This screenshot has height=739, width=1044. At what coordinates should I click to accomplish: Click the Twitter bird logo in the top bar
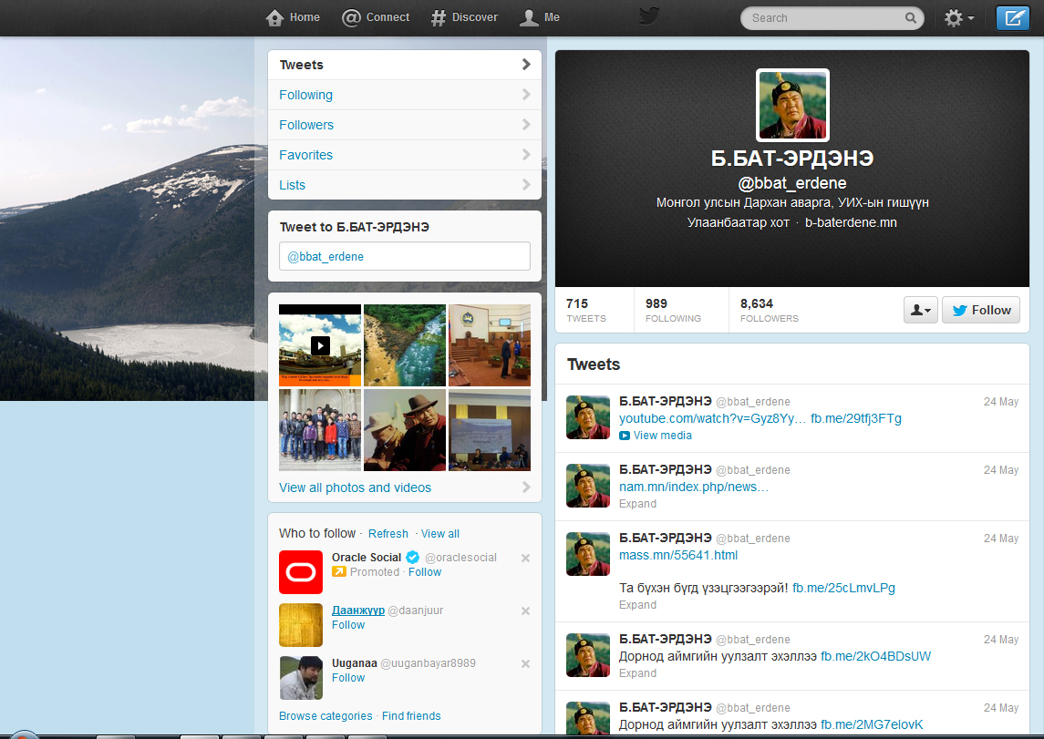tap(648, 17)
